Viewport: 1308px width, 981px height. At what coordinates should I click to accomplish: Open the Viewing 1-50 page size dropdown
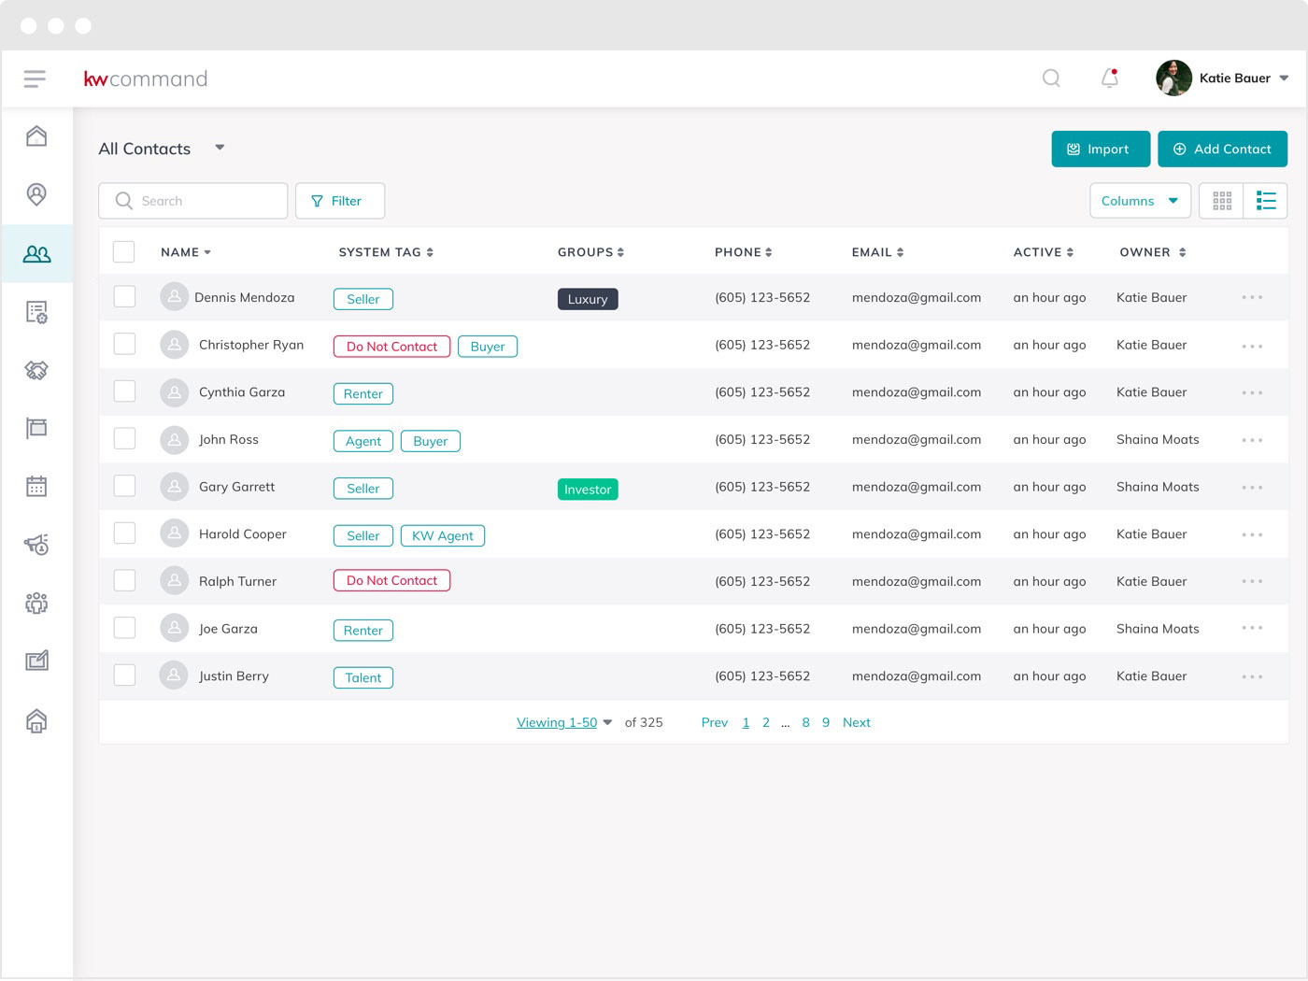[564, 722]
